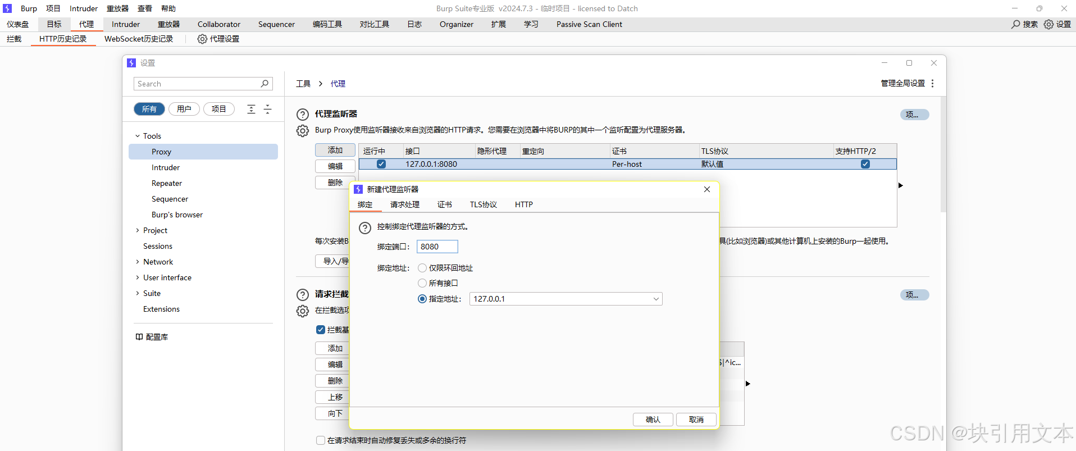Click arrow to expand listeners table

tap(901, 185)
